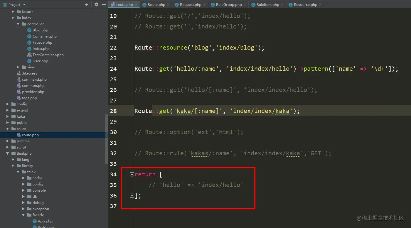Switch to the Resource.php editor tab
This screenshot has width=411, height=228.
coord(305,4)
